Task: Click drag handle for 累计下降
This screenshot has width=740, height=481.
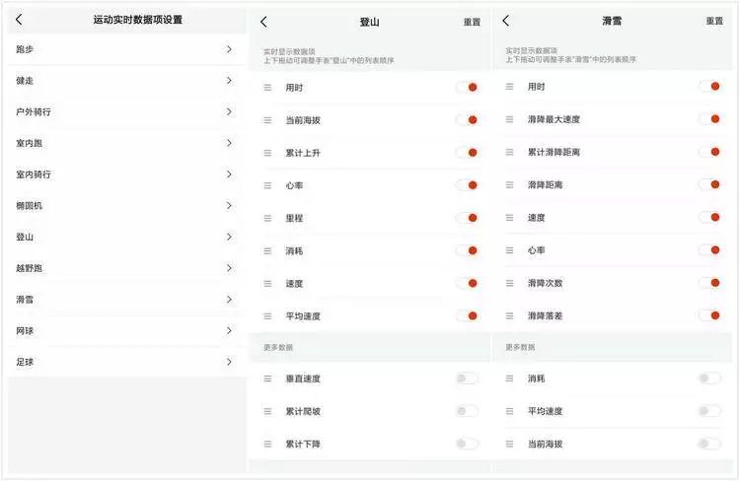Action: click(x=267, y=445)
